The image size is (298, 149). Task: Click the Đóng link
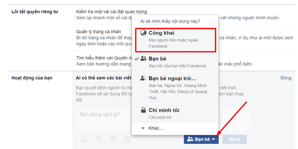point(286,78)
